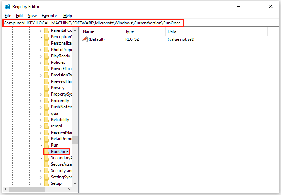This screenshot has height=195, width=281.
Task: Expand the PlayReady key
Action: point(40,56)
